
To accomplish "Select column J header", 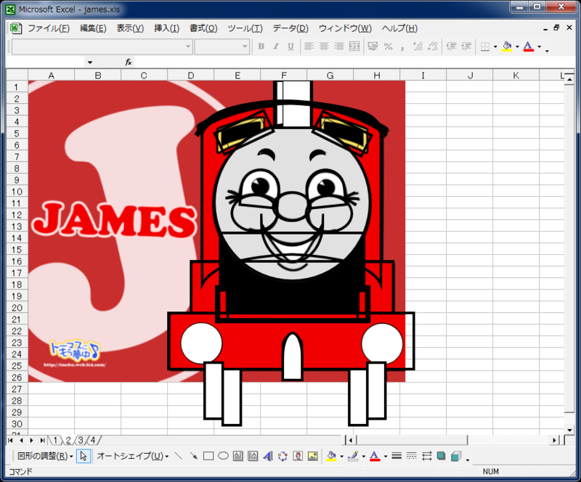I will 470,75.
